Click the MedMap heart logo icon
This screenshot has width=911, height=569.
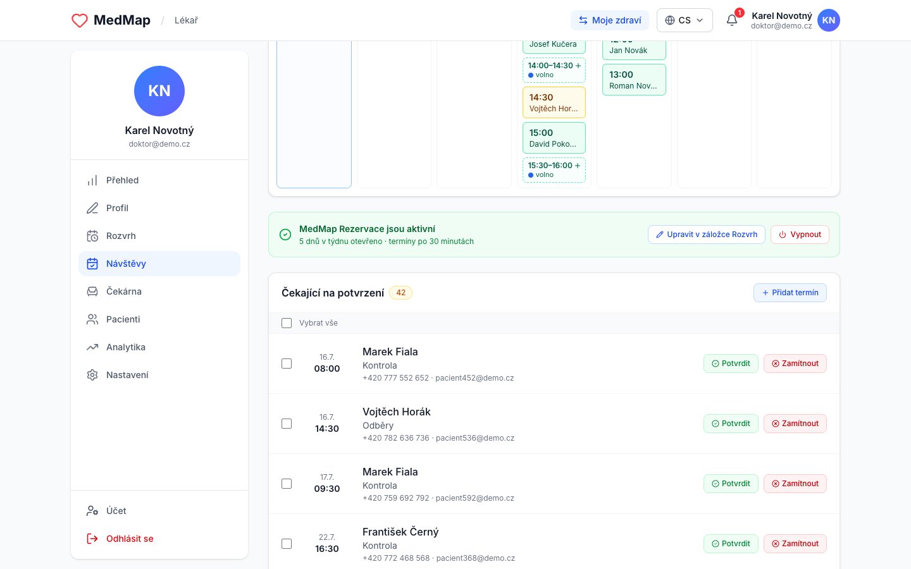(x=80, y=20)
